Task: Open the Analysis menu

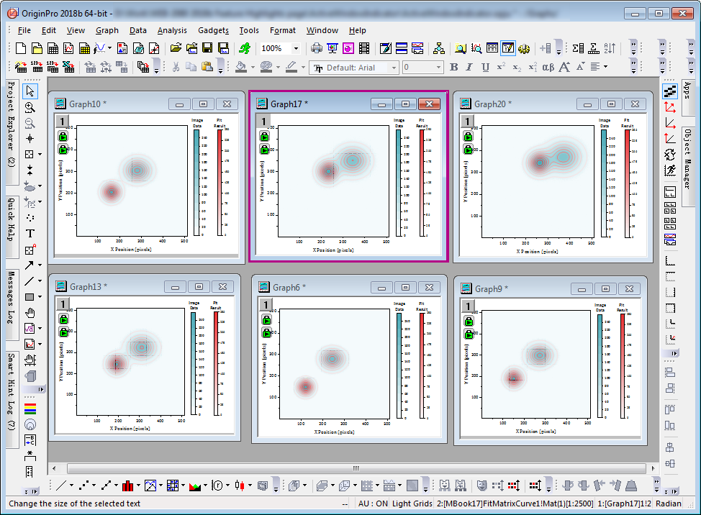Action: [x=172, y=30]
